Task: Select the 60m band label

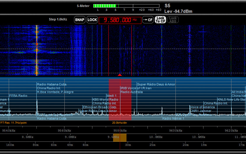Action: [x=54, y=145]
